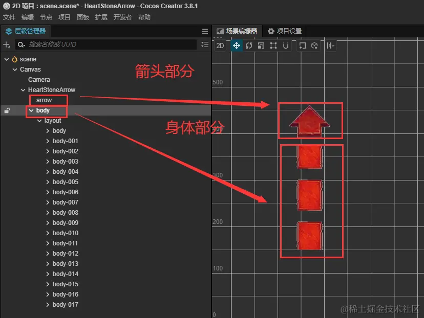Select the Rotate transform tool
Image resolution: width=424 pixels, height=318 pixels.
click(249, 46)
